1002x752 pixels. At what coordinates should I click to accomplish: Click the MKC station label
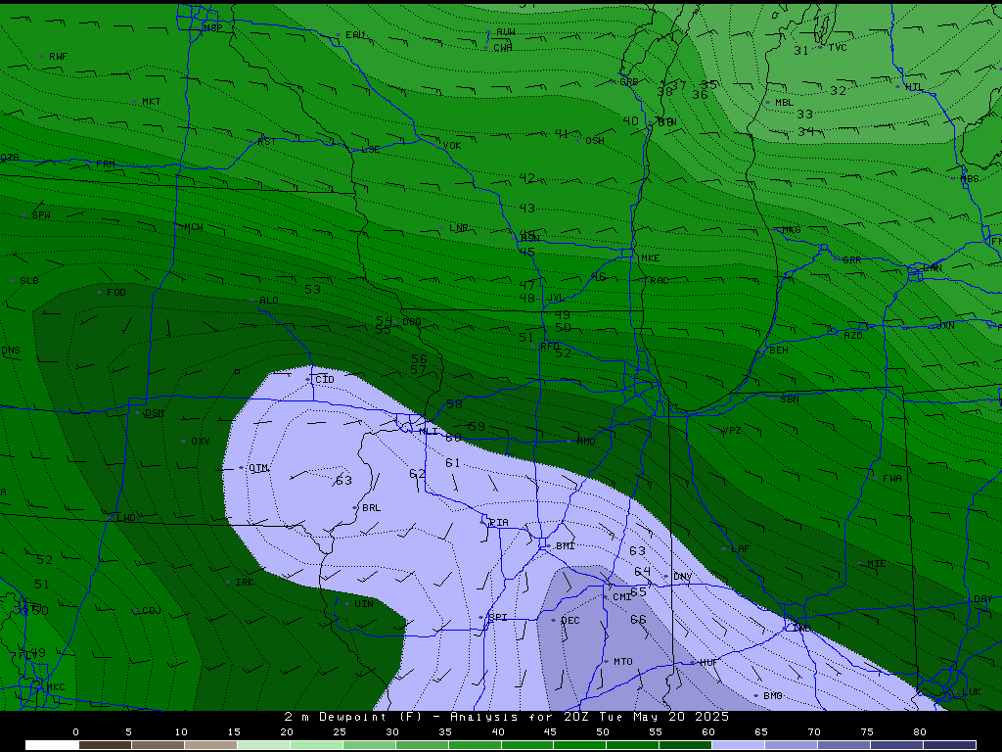point(56,687)
